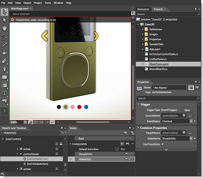Open the Object menu
This screenshot has height=178, width=203.
(27, 3)
